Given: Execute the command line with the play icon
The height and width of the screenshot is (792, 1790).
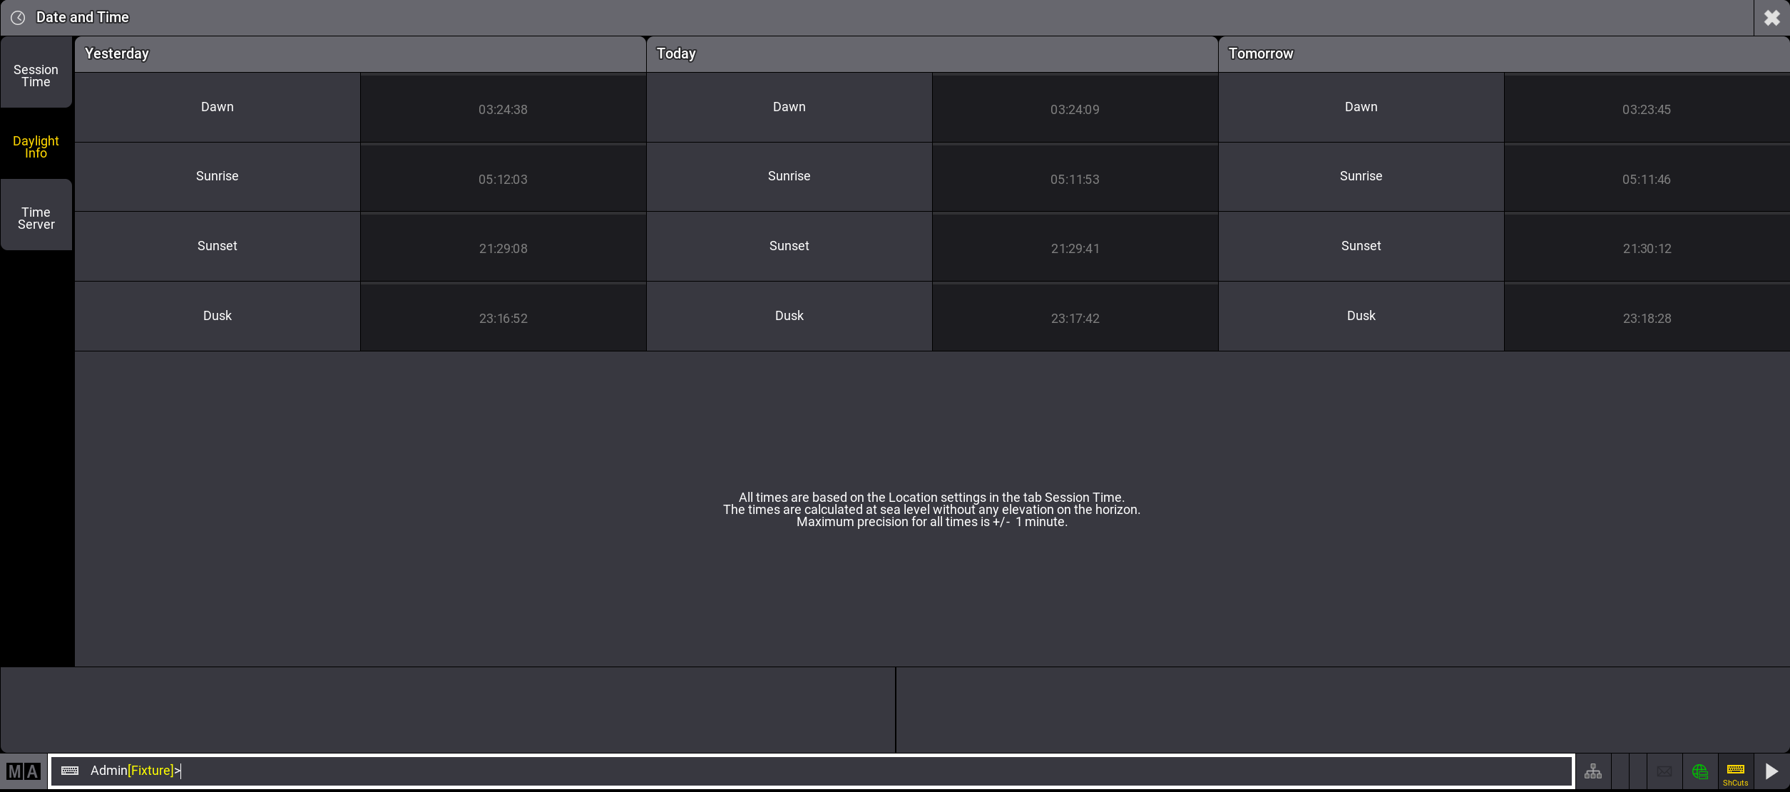Looking at the screenshot, I should click(1771, 771).
